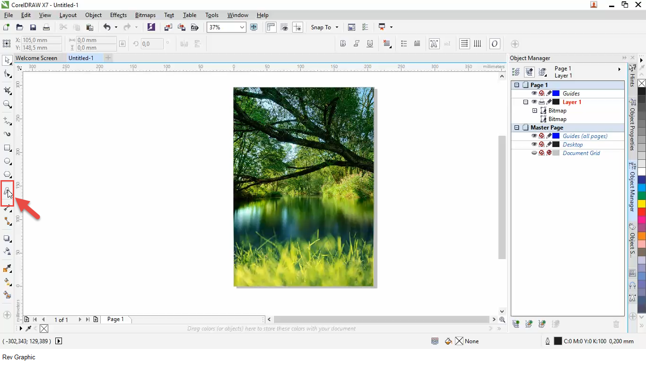
Task: Open the Bitmaps menu
Action: pyautogui.click(x=145, y=15)
